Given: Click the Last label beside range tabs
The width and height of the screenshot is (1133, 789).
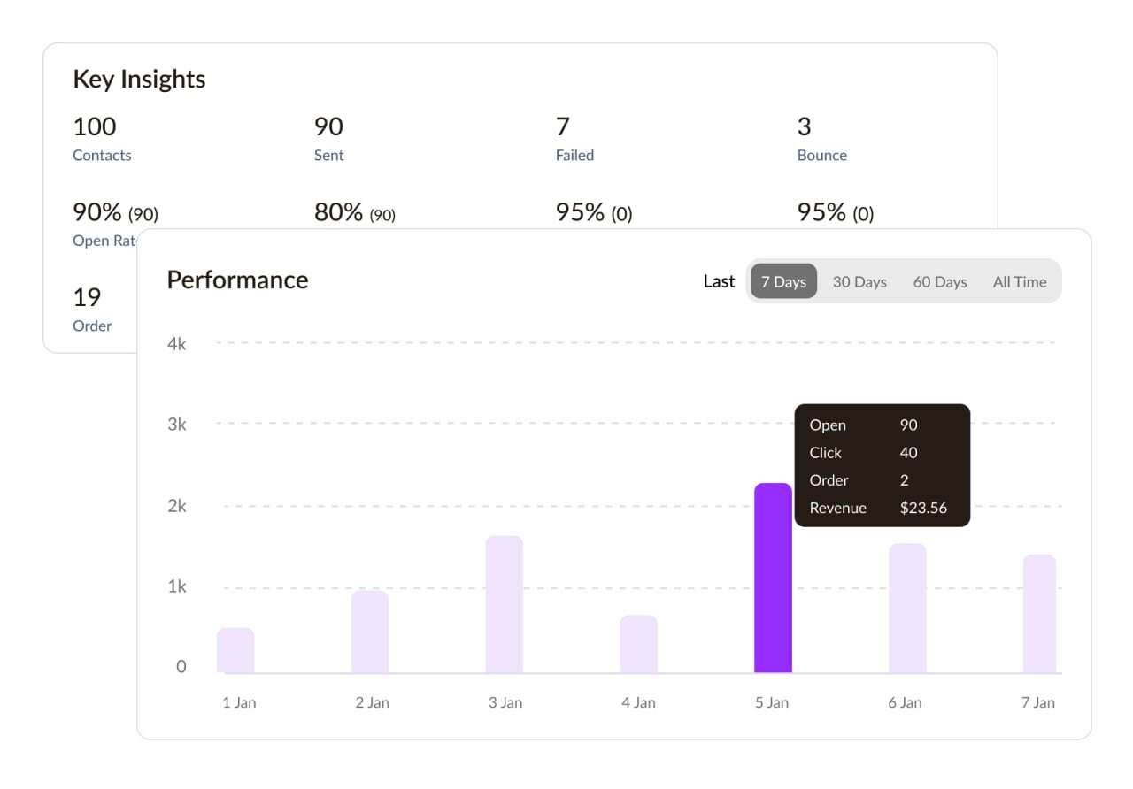Looking at the screenshot, I should click(719, 281).
